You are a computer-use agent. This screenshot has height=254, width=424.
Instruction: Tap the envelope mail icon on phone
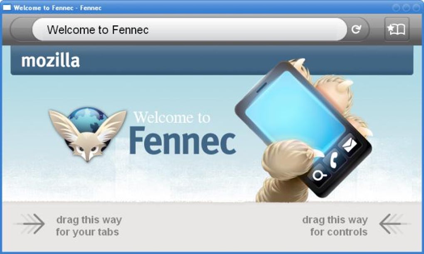pyautogui.click(x=350, y=146)
